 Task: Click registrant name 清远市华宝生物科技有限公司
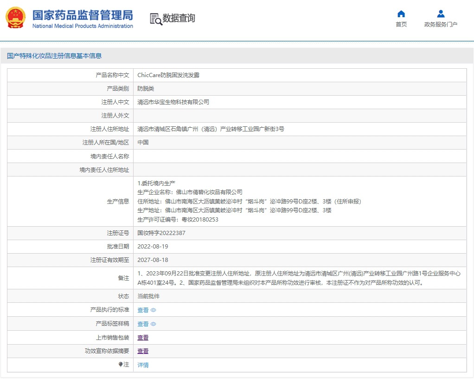[173, 102]
